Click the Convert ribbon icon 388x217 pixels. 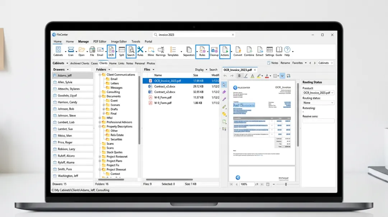(238, 51)
